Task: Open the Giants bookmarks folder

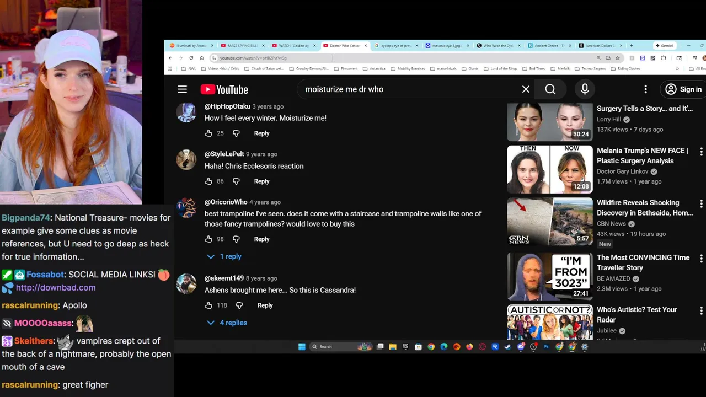Action: pos(470,69)
